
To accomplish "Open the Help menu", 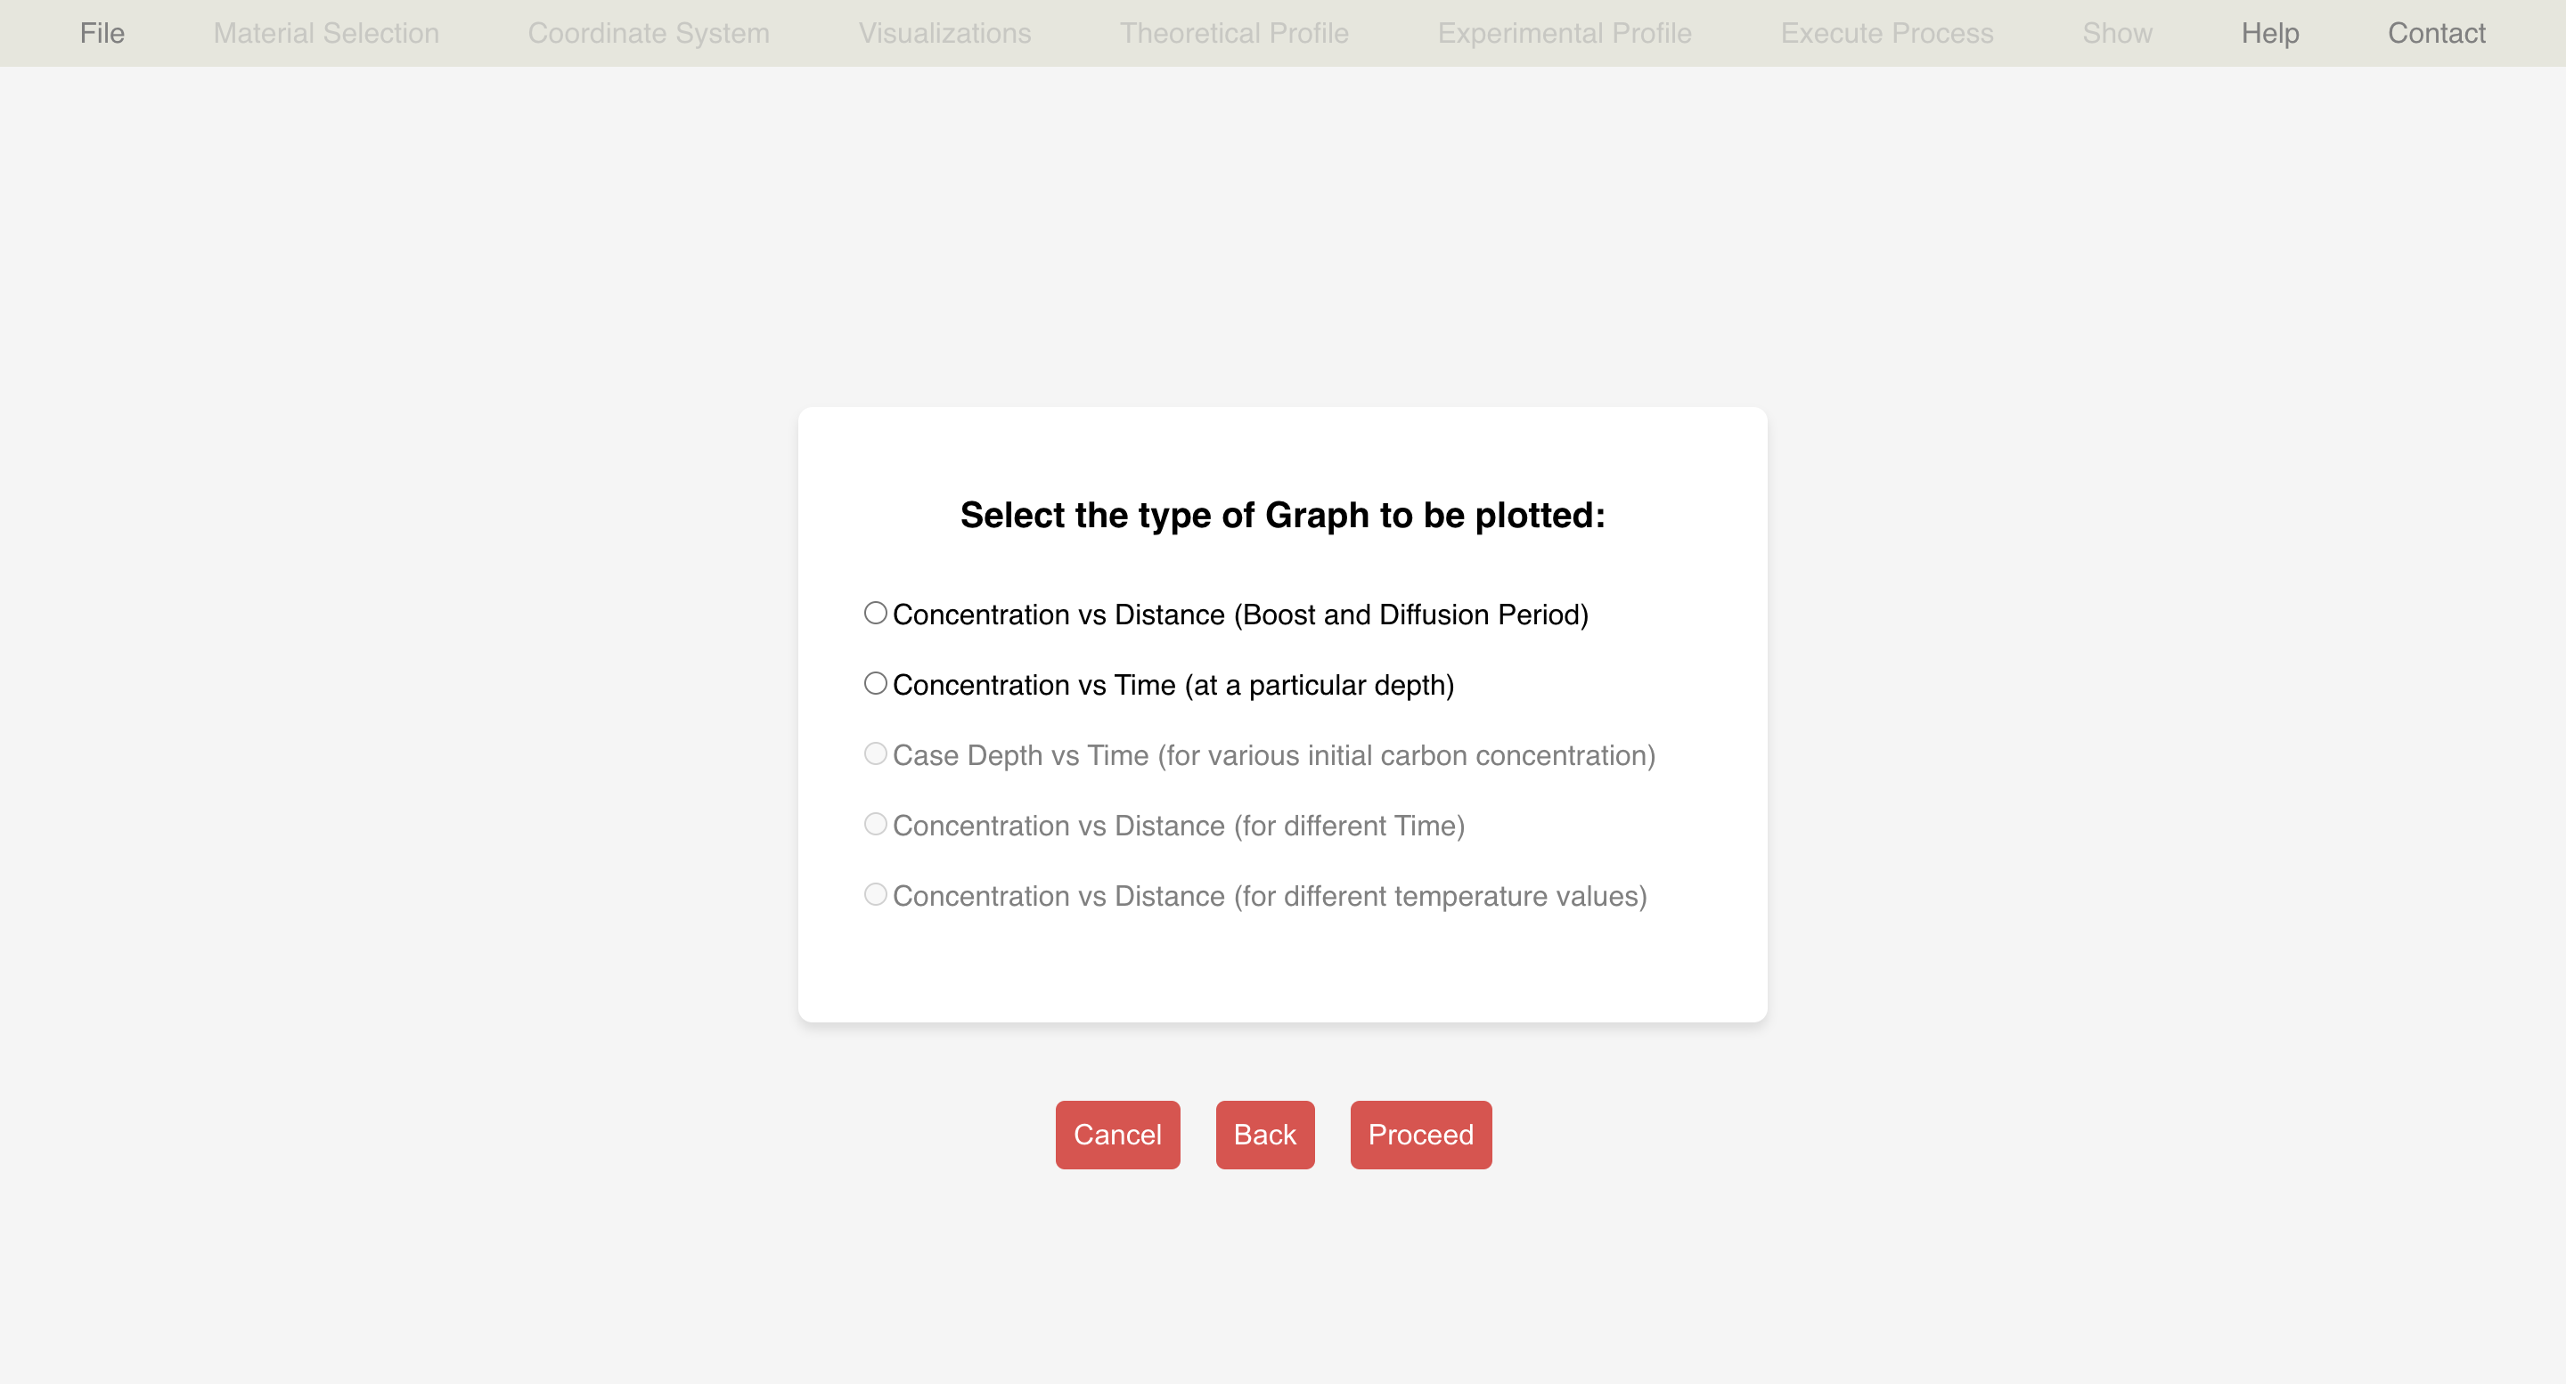I will pos(2269,33).
